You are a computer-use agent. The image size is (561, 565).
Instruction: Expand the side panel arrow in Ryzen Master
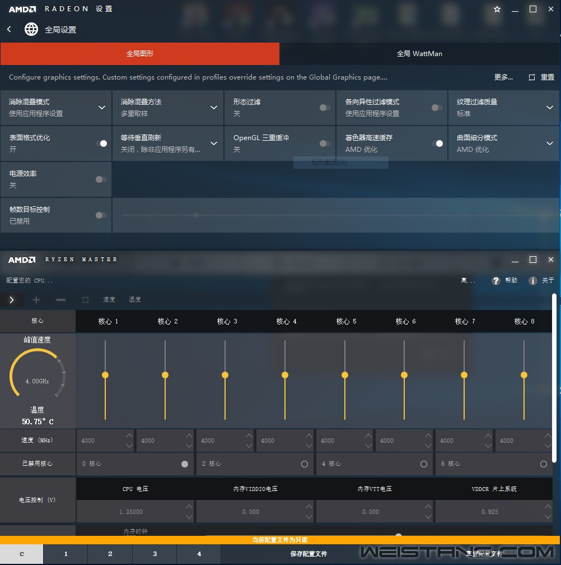[12, 300]
